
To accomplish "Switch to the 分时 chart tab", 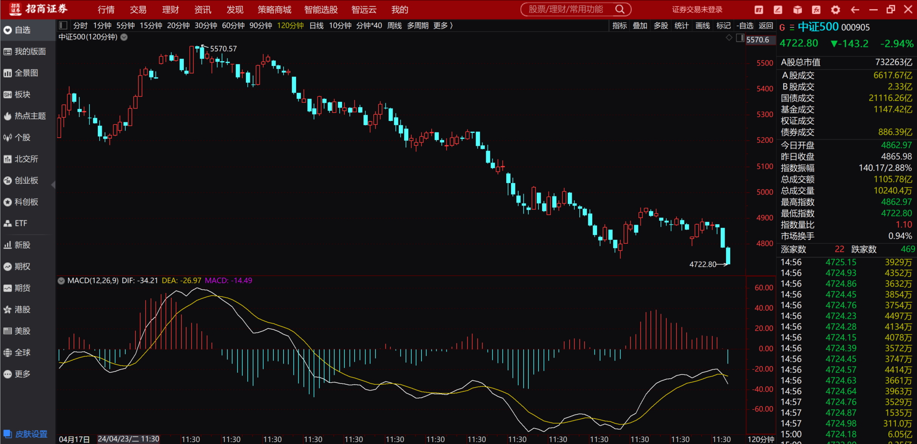I will click(80, 25).
